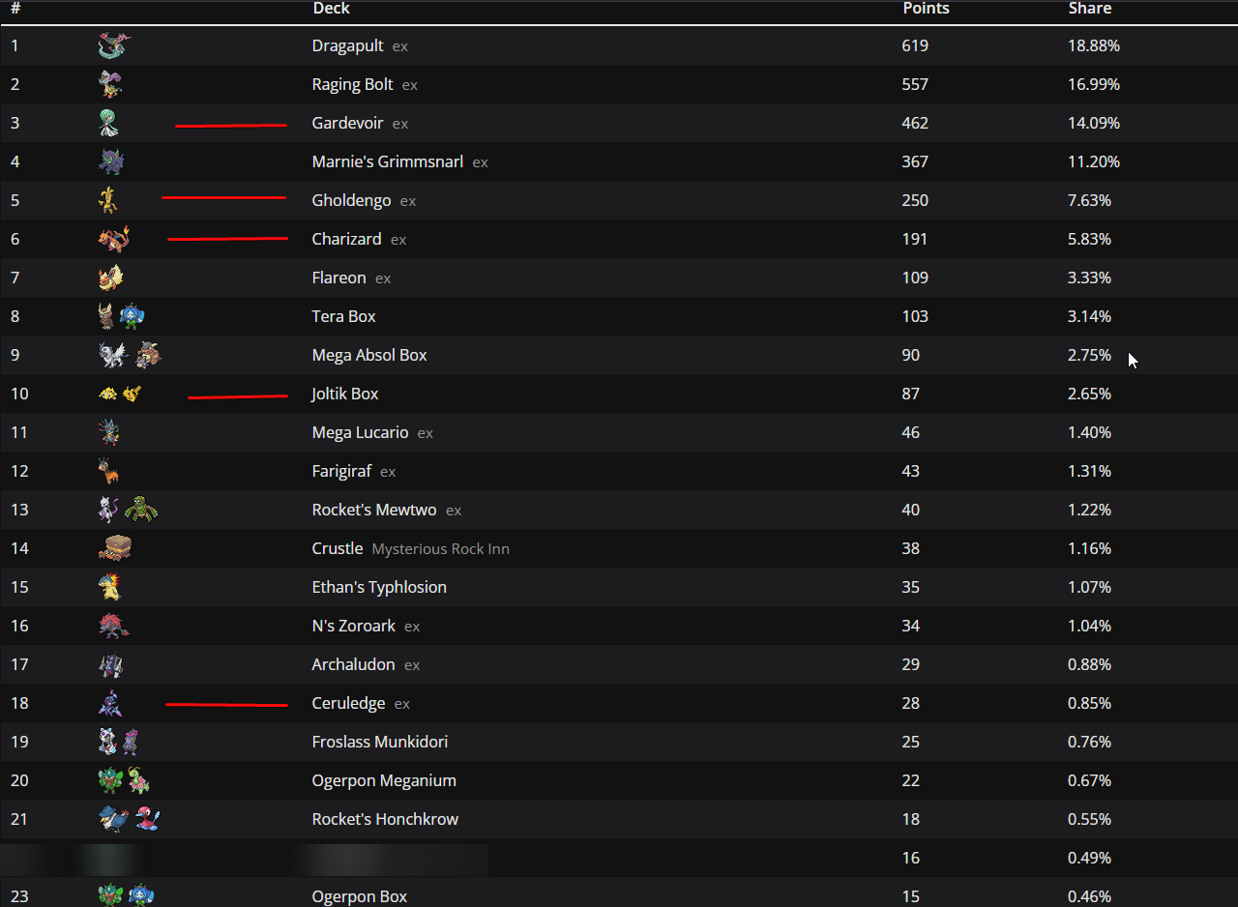
Task: Click the 557 points cell
Action: [x=915, y=84]
